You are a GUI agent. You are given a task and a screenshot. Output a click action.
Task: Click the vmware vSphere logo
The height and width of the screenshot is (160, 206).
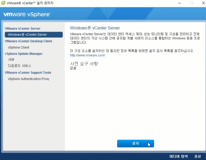click(27, 14)
